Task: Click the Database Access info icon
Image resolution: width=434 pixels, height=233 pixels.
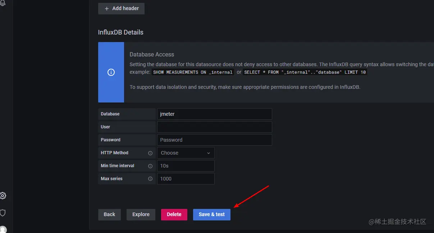Action: pyautogui.click(x=111, y=72)
